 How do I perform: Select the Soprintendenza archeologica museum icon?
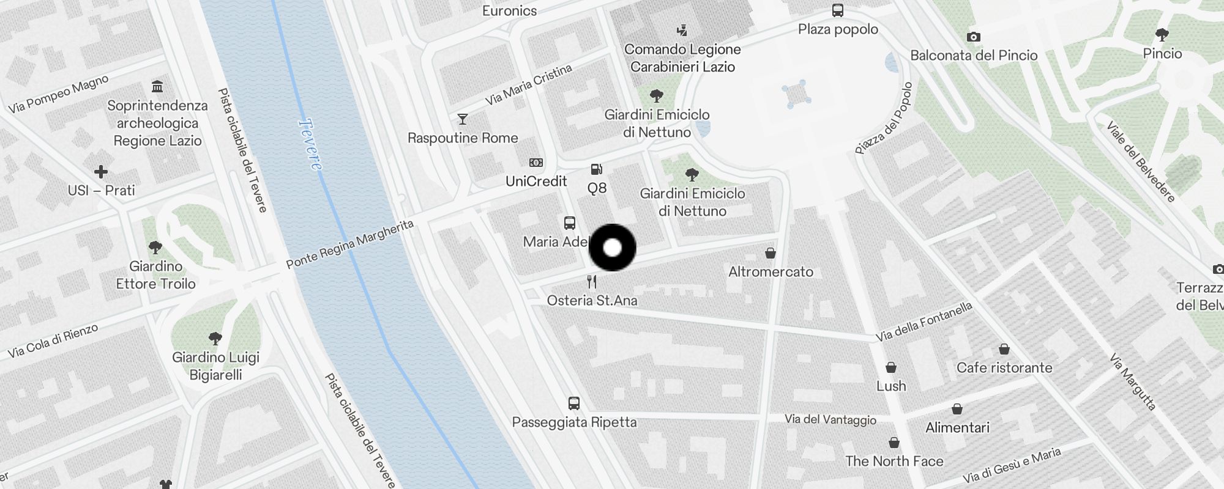click(157, 87)
